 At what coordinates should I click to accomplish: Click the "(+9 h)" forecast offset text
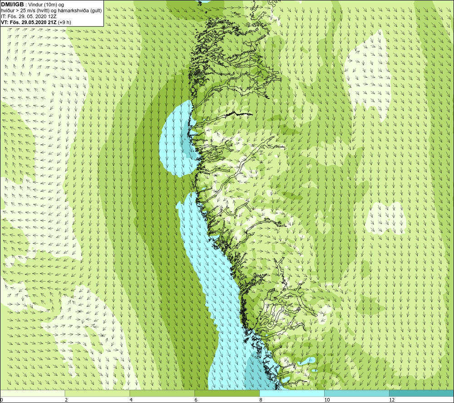point(64,22)
